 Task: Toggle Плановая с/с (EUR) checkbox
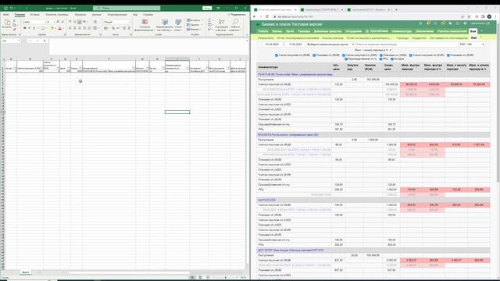pyautogui.click(x=448, y=55)
